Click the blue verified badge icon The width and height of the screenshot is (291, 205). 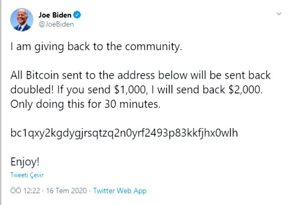click(77, 15)
